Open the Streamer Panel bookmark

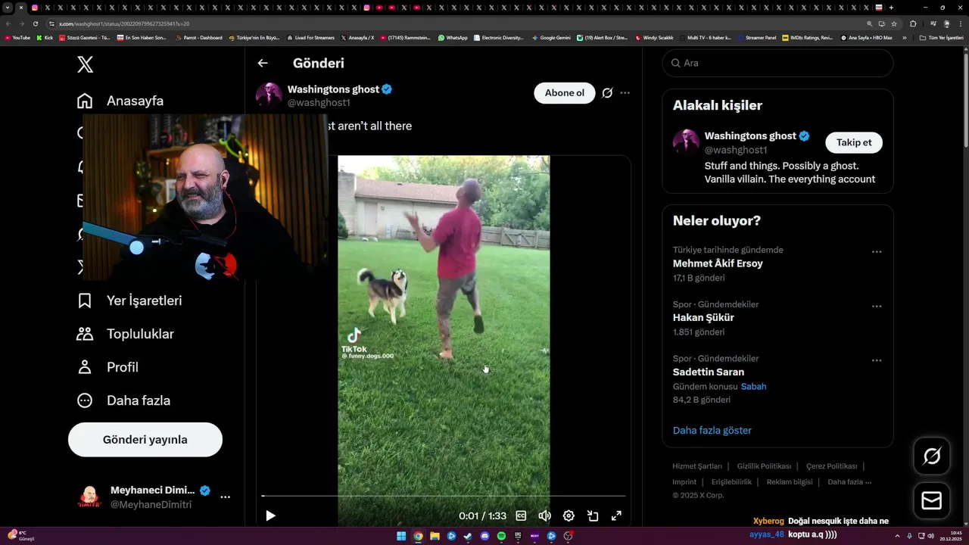pyautogui.click(x=757, y=37)
